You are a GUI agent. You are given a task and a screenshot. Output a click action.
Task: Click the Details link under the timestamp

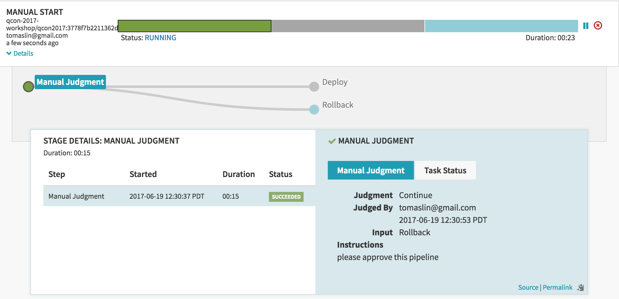23,53
